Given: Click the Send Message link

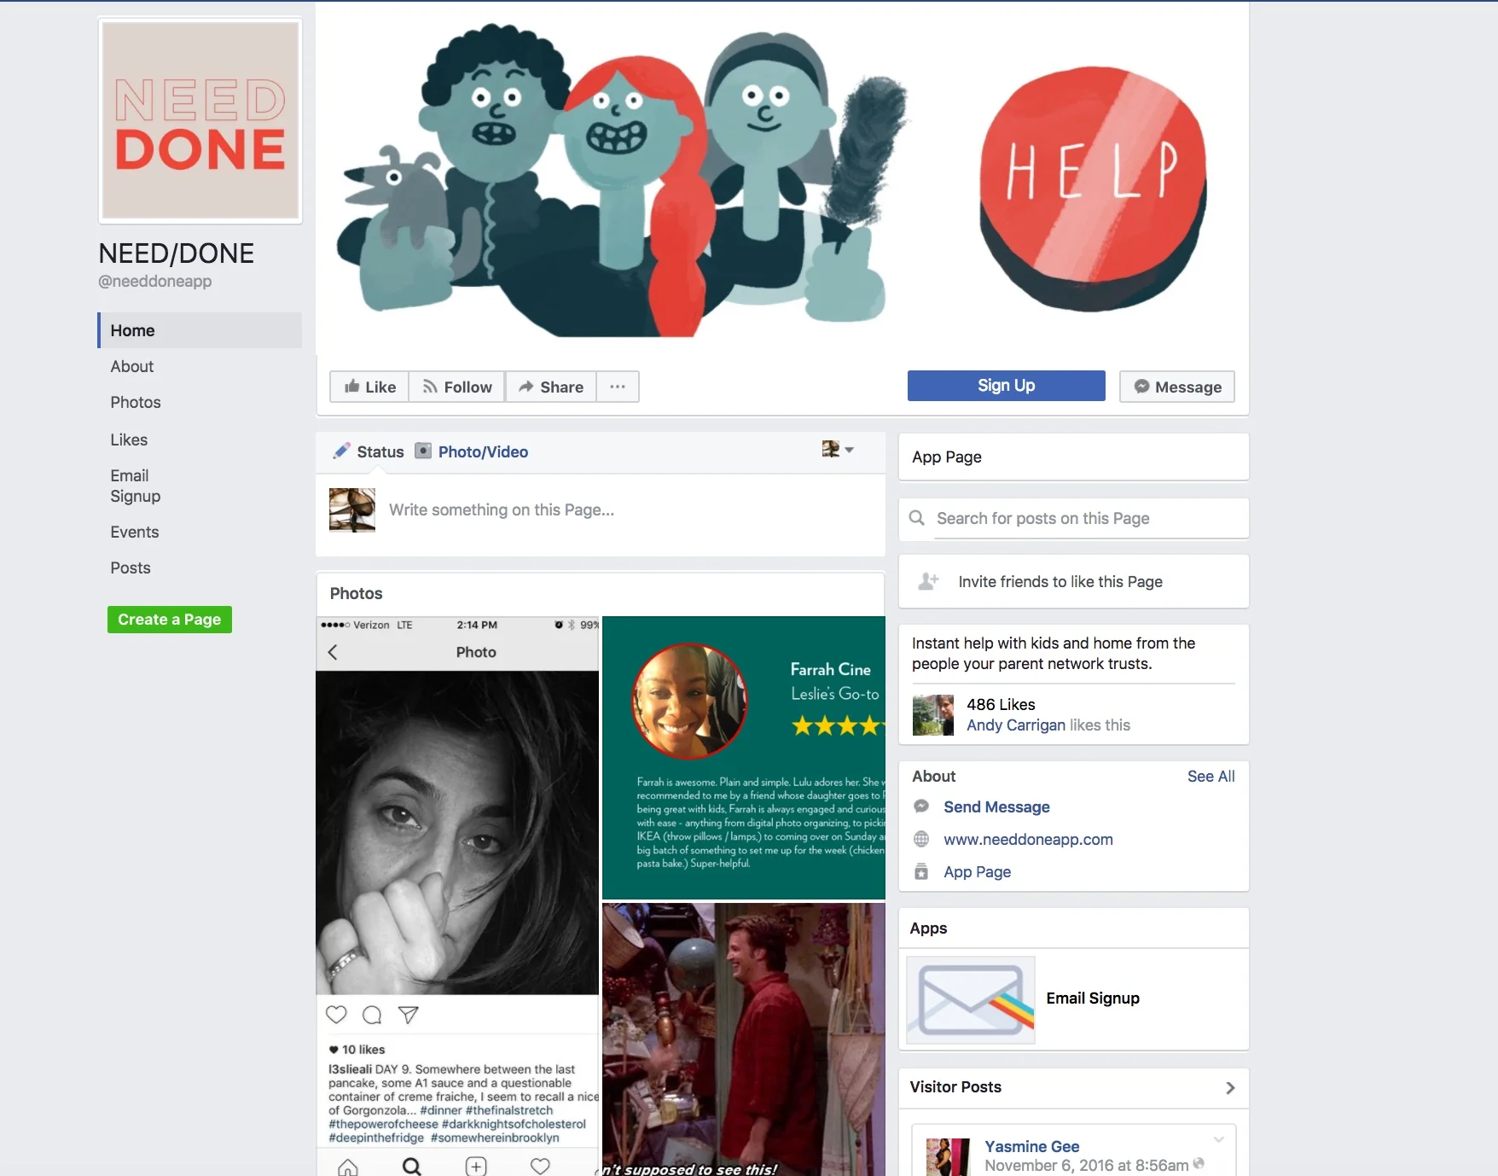Looking at the screenshot, I should click(x=996, y=806).
